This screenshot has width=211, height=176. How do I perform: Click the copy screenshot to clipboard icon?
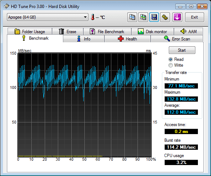point(143,17)
